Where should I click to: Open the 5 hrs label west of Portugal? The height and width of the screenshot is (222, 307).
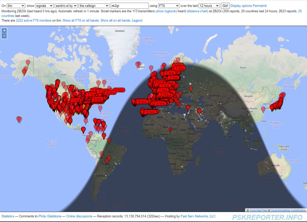[142, 102]
